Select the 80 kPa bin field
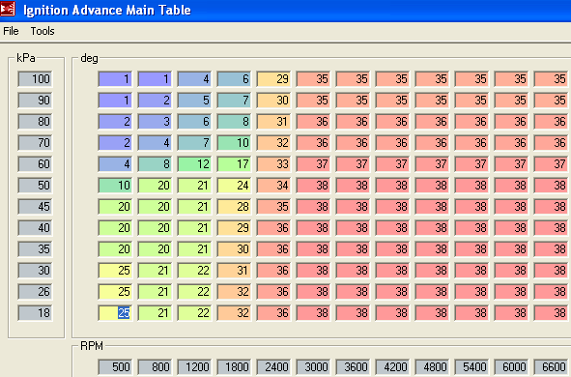571x377 pixels. click(x=35, y=121)
